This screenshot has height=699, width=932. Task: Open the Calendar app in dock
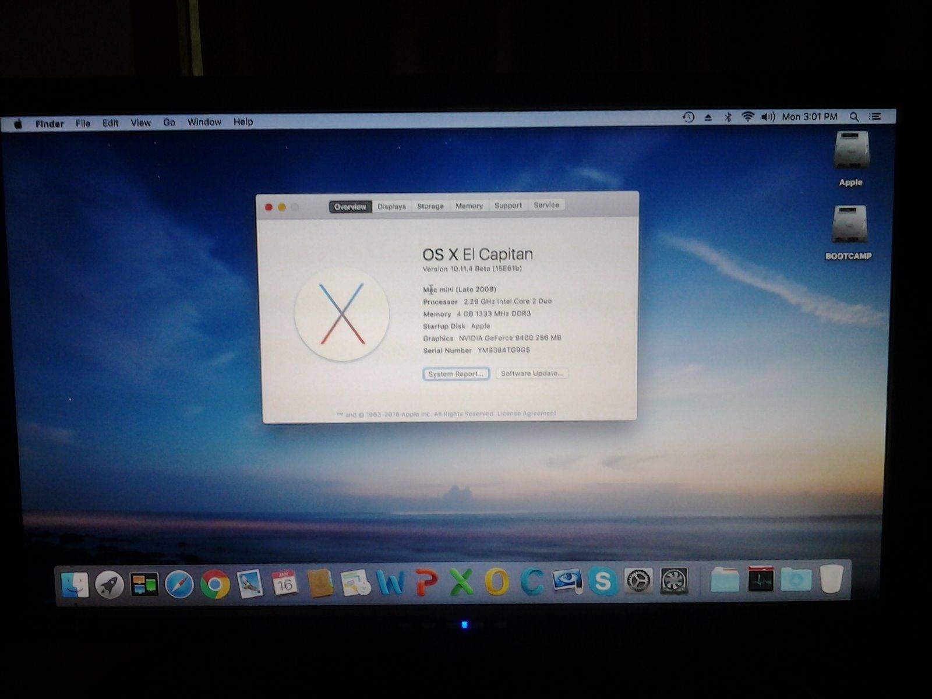point(285,583)
